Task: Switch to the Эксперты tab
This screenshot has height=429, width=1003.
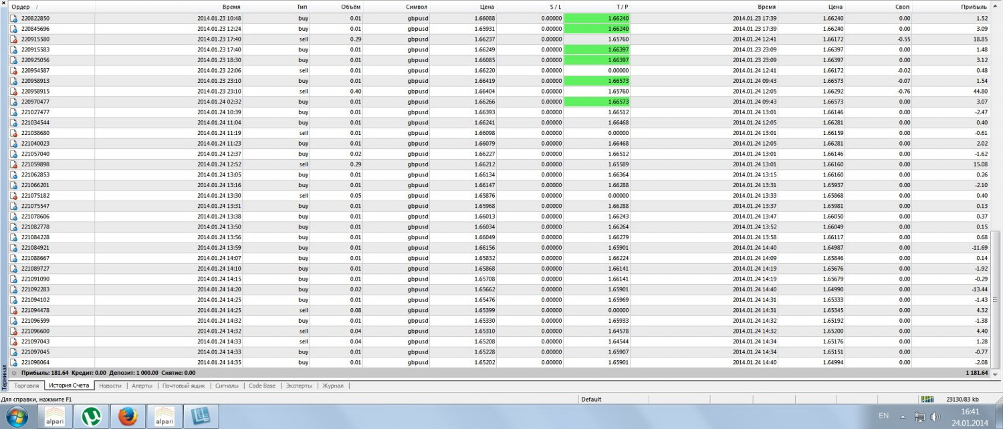Action: pyautogui.click(x=299, y=386)
